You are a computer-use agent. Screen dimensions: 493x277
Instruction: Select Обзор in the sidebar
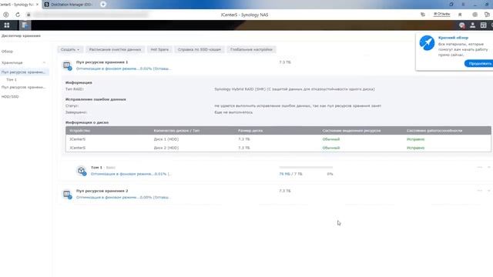pos(7,52)
